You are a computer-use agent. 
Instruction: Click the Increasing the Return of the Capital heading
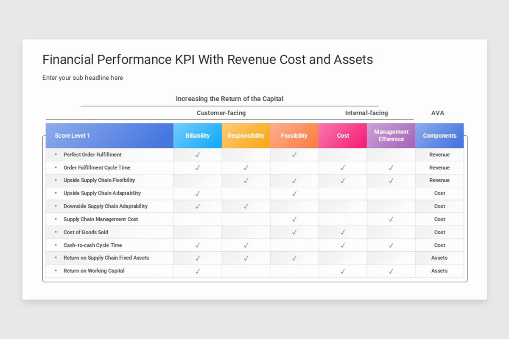pos(229,98)
